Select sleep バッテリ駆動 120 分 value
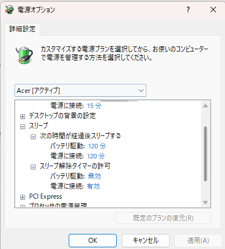225x249 pixels. (x=97, y=146)
